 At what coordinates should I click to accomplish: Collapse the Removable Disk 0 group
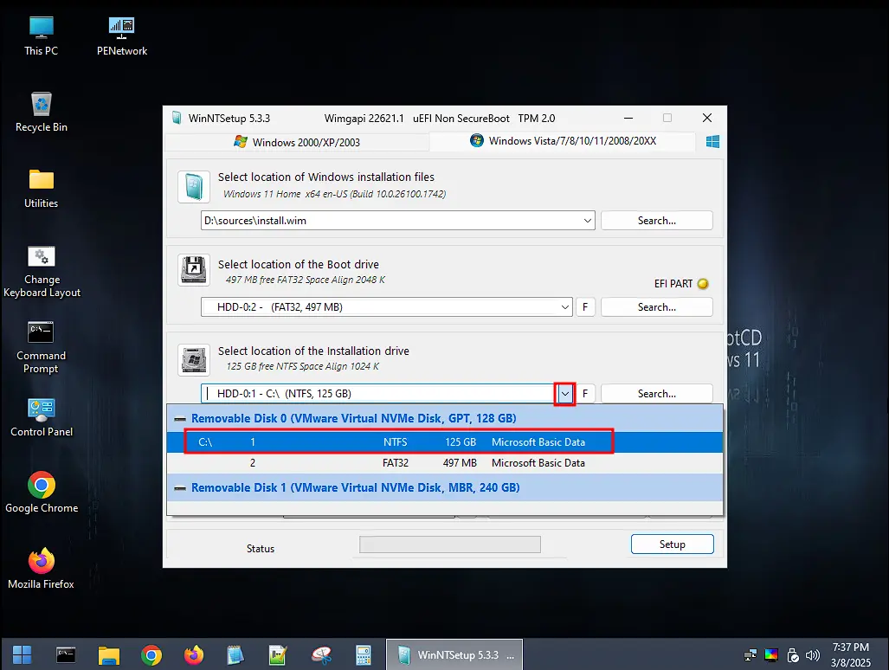pos(179,418)
